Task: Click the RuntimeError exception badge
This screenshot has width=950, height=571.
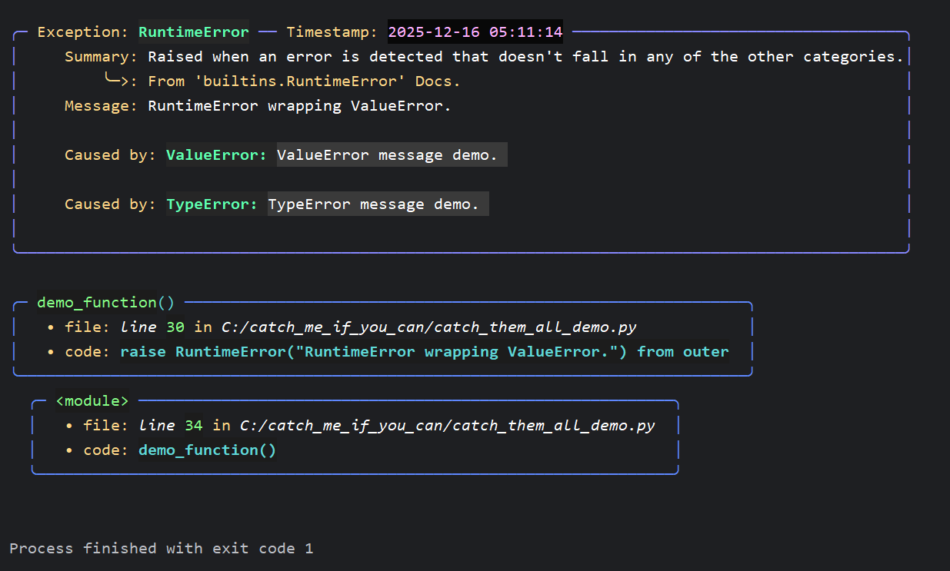Action: (x=193, y=32)
